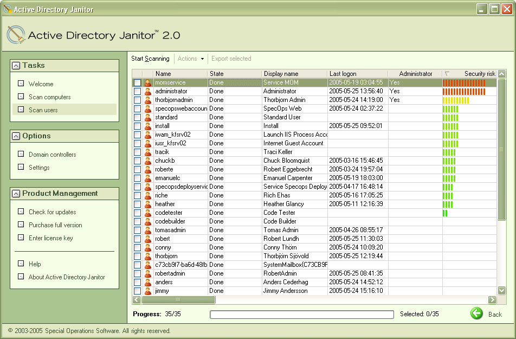
Task: Click the horizontal scrollbar below the list
Action: (179, 299)
